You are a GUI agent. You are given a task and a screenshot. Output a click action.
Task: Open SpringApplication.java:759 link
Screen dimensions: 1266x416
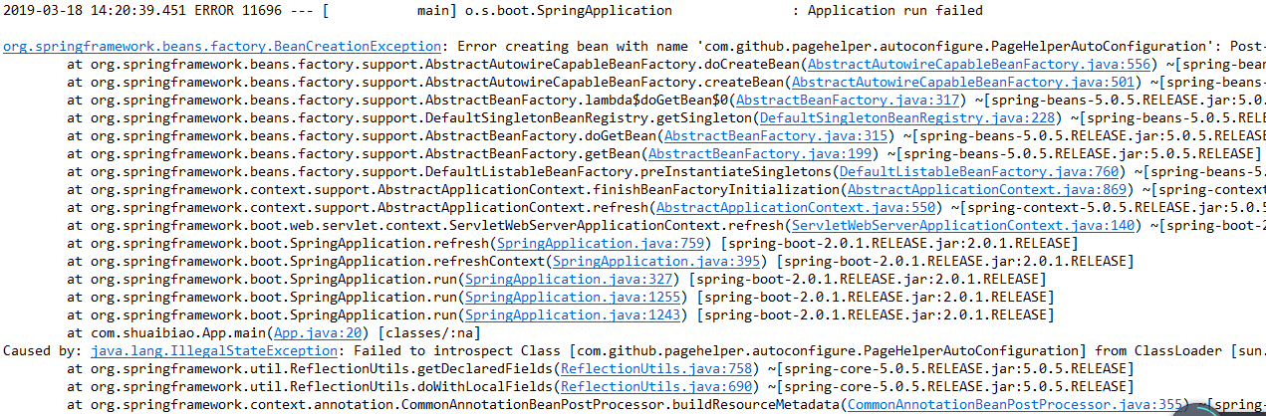[603, 243]
